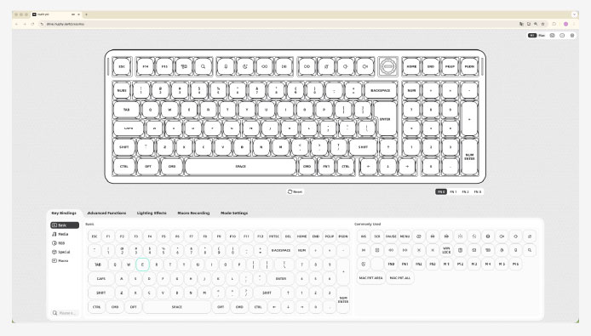Viewport: 591px width, 336px height.
Task: Open the Mode Settings tab
Action: [x=234, y=214]
